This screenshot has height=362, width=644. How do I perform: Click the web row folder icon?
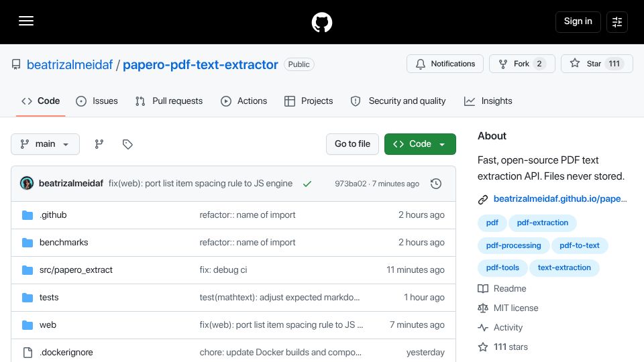[x=28, y=325]
